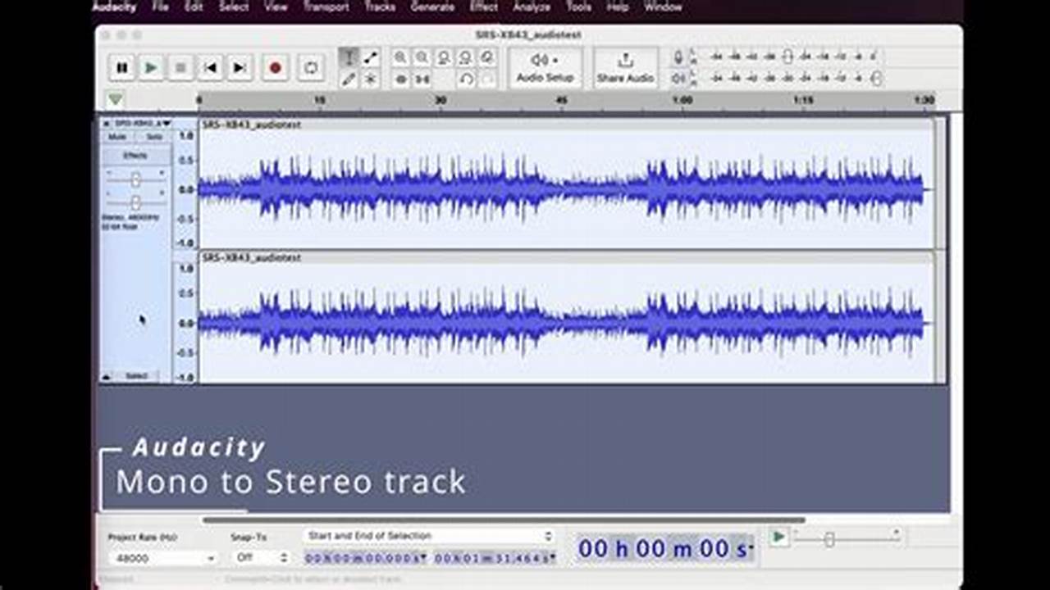
Task: Click the lower channel clip title SRS-XB43_audiotest
Action: pyautogui.click(x=251, y=257)
